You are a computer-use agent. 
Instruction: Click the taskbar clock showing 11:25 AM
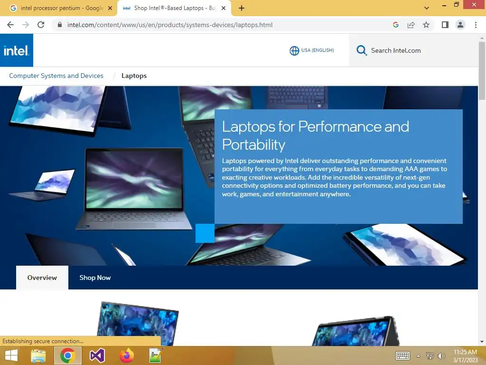coord(465,355)
